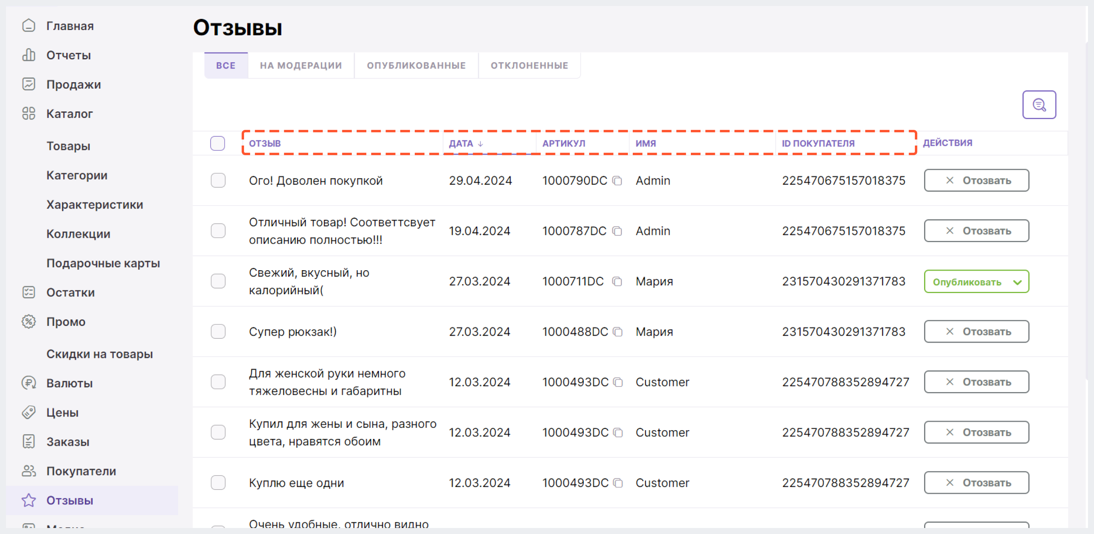Screen dimensions: 1094x534
Task: Click checkbox next to Ого! Доволен покупкой review
Action: [219, 180]
